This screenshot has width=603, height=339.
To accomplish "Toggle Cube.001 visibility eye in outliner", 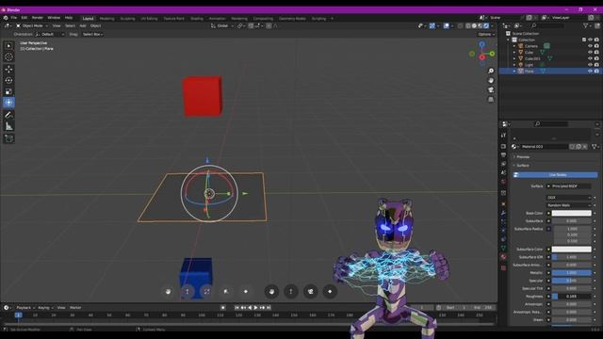I will (x=590, y=58).
